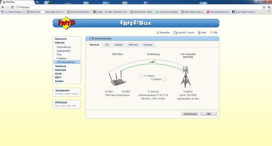The height and width of the screenshot is (146, 272).
Task: Open the Busch-Jäger Temper... bookmark
Action: (x=244, y=12)
